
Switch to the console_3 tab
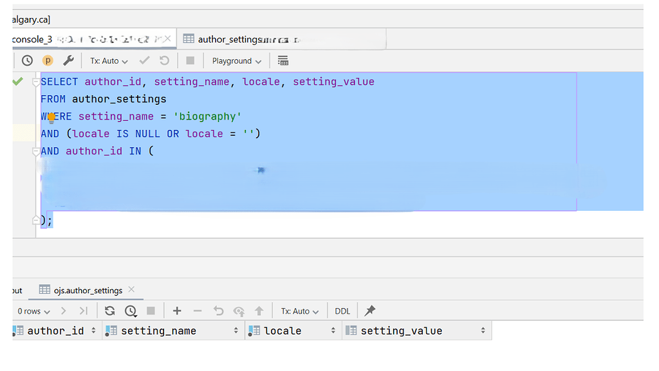[33, 38]
